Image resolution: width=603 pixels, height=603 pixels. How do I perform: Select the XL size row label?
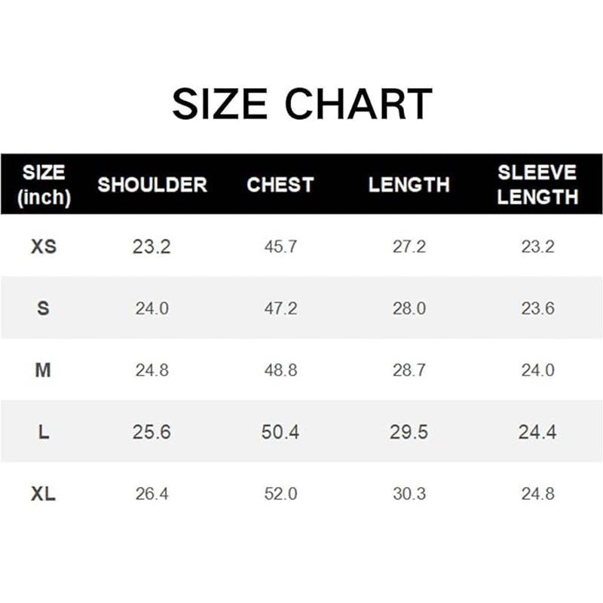tap(44, 494)
